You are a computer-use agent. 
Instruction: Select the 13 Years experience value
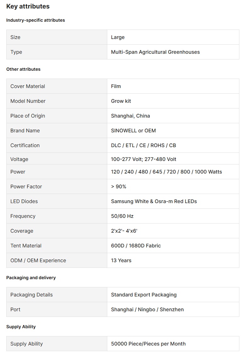click(121, 260)
